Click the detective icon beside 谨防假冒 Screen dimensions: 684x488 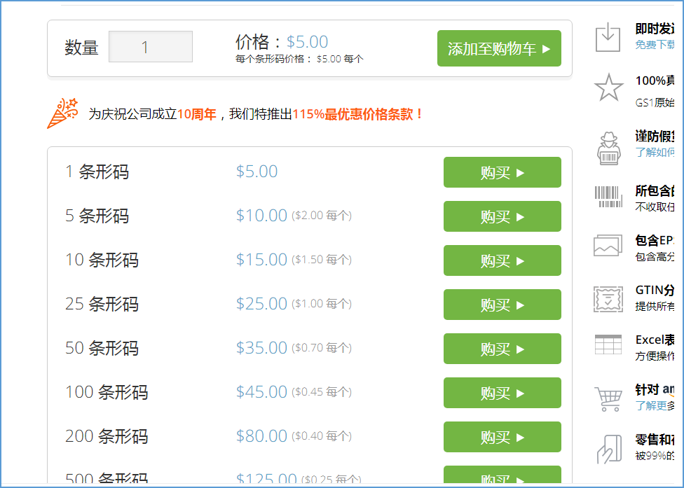pos(608,148)
